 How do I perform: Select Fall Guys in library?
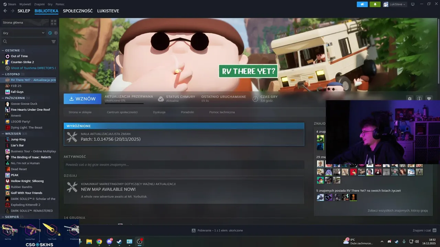(x=17, y=92)
